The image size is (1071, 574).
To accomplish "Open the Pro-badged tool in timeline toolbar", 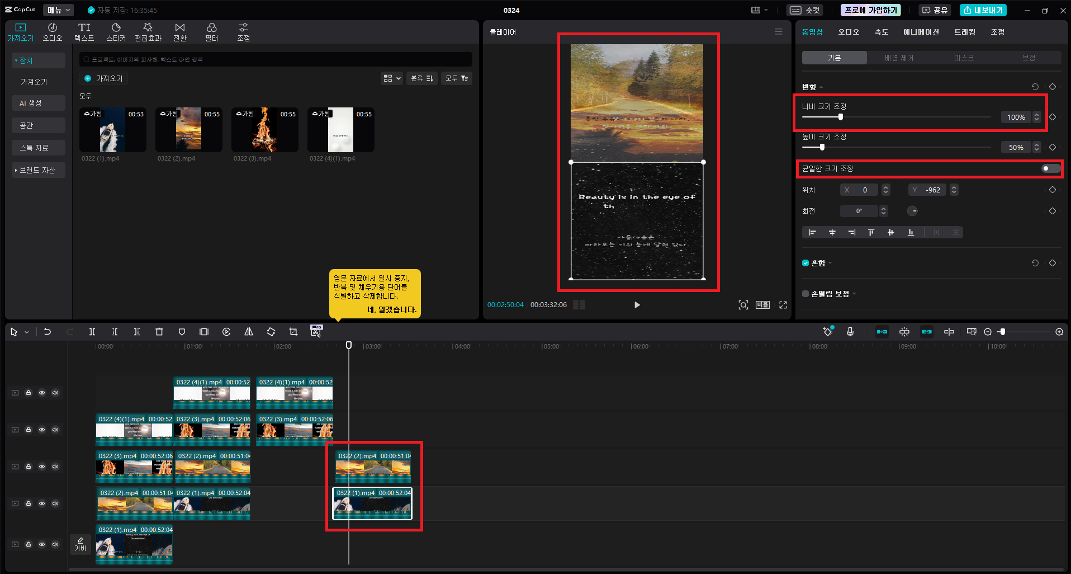I will click(316, 331).
